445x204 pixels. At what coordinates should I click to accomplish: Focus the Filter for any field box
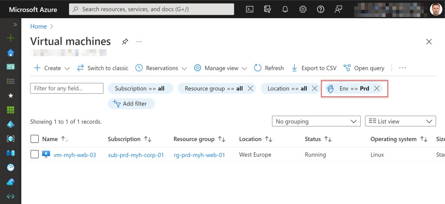[x=66, y=89]
